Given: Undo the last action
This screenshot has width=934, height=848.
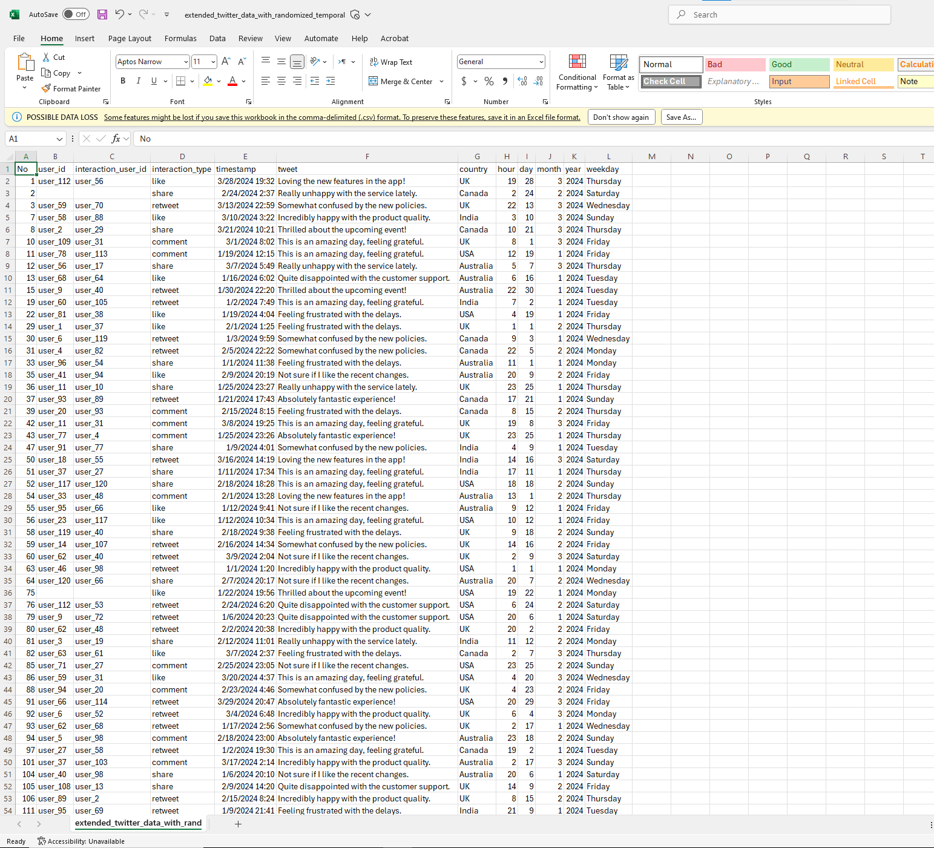Looking at the screenshot, I should (120, 15).
